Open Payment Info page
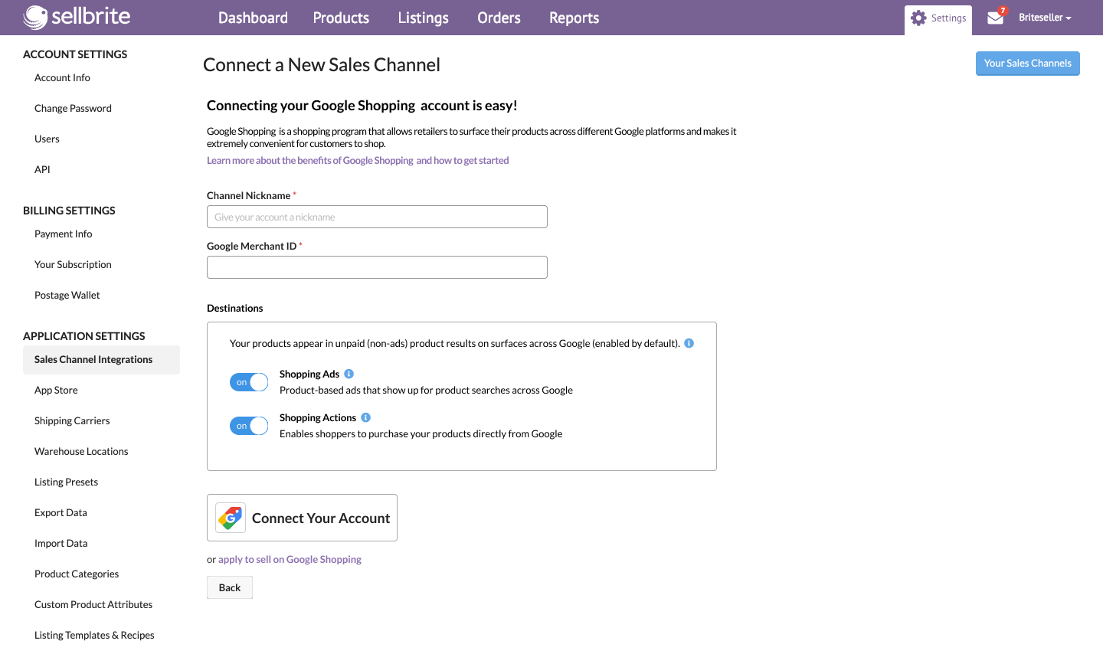Image resolution: width=1103 pixels, height=654 pixels. click(63, 234)
